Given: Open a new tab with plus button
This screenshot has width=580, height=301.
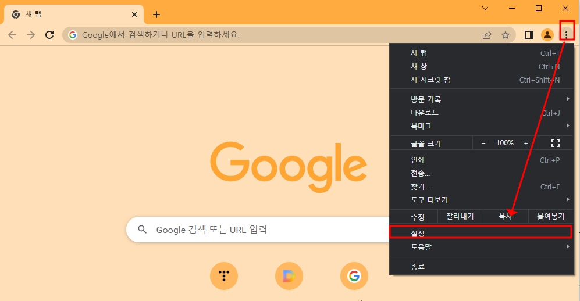Looking at the screenshot, I should click(156, 15).
